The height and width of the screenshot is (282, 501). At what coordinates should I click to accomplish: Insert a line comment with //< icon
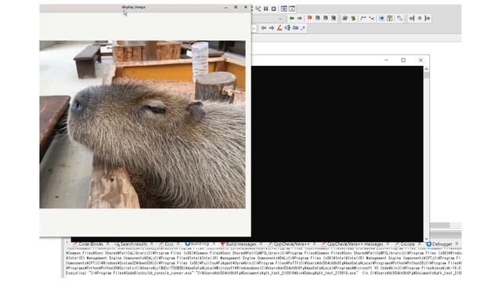(372, 19)
